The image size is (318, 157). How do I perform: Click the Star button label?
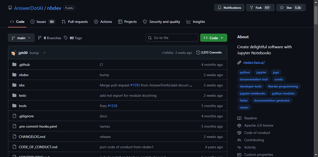pyautogui.click(x=289, y=8)
